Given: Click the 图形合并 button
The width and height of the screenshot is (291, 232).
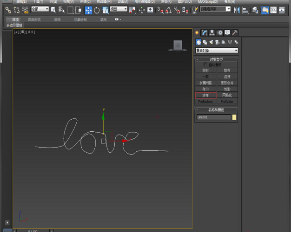Looking at the screenshot, I should [x=227, y=83].
